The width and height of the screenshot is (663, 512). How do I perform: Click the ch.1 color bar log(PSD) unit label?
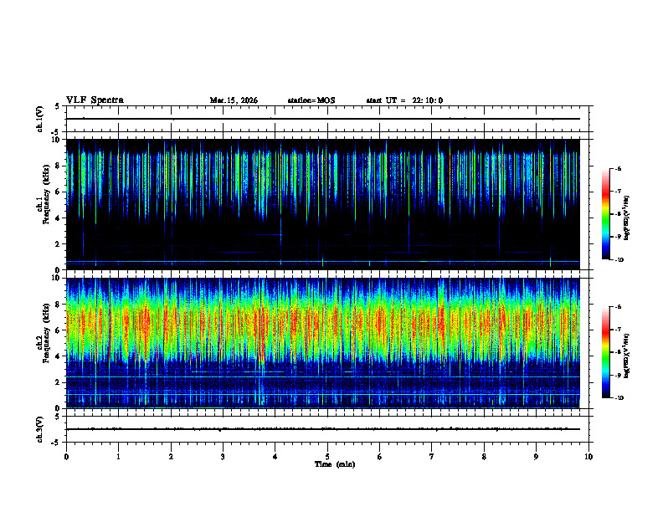[x=627, y=218]
